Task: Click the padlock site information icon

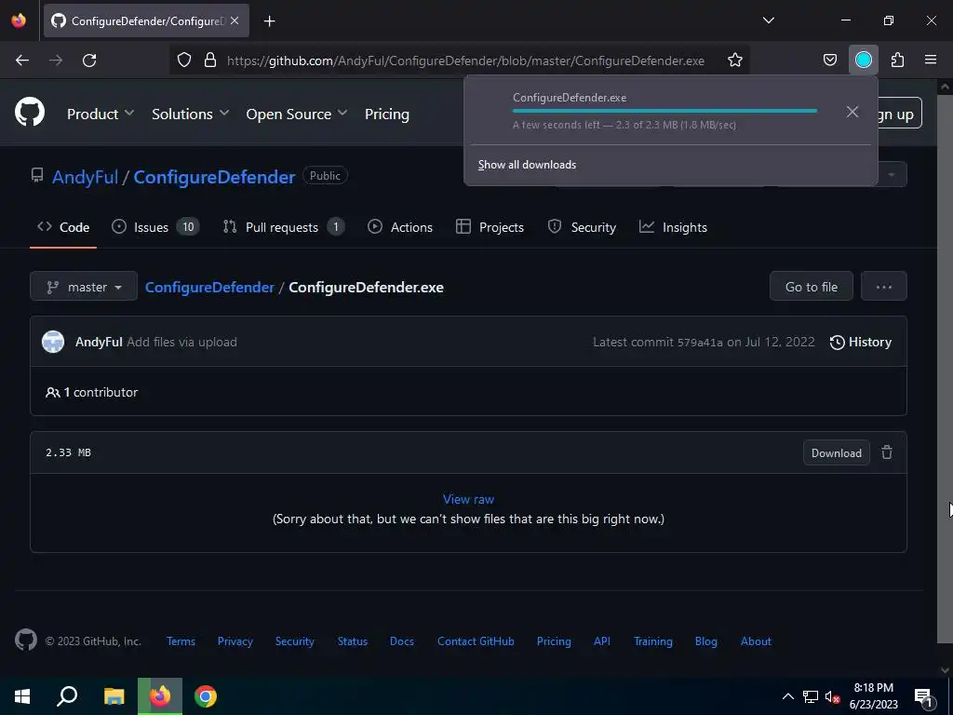Action: coord(210,61)
